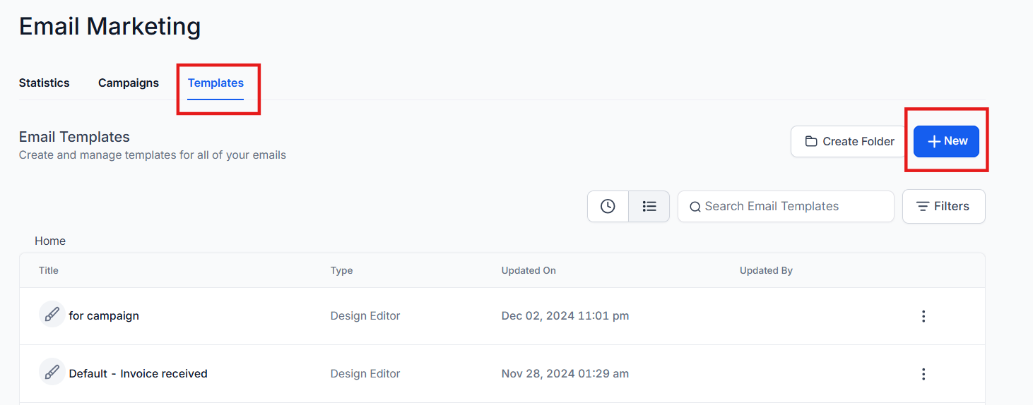Click the brush icon beside 'Default - Invoice received'
Image resolution: width=1033 pixels, height=405 pixels.
(x=52, y=373)
